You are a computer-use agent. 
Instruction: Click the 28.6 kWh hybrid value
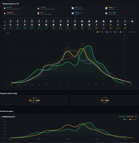tap(78, 13)
